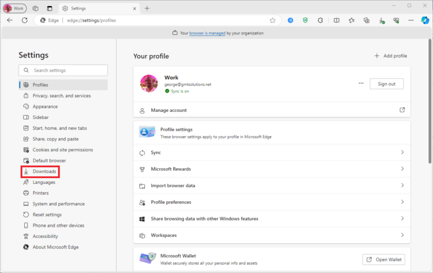Click the address bar URL
433x273 pixels.
coord(91,20)
